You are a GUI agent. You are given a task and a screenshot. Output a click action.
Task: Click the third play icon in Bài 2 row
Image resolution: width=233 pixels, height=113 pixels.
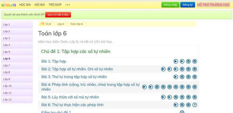pyautogui.click(x=176, y=69)
